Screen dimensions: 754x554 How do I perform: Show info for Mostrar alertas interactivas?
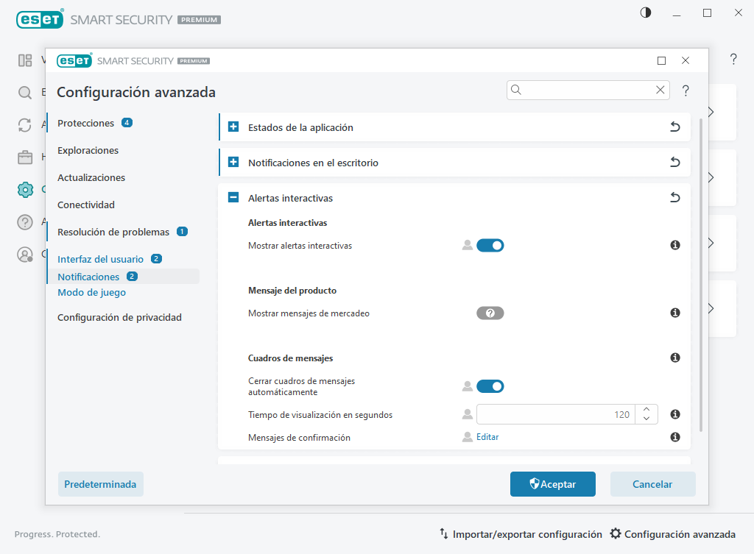(x=674, y=245)
